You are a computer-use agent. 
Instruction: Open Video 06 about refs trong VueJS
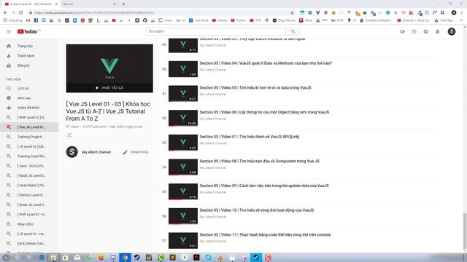264,112
